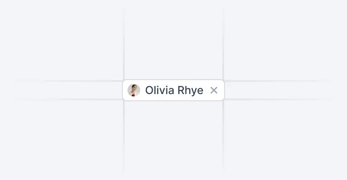Choose the Olivia Rhye label

click(x=174, y=90)
